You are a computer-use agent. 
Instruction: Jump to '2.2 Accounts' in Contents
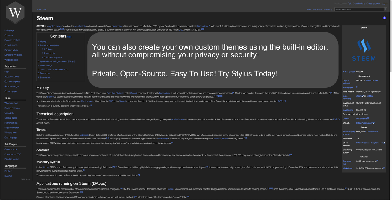coord(48,54)
